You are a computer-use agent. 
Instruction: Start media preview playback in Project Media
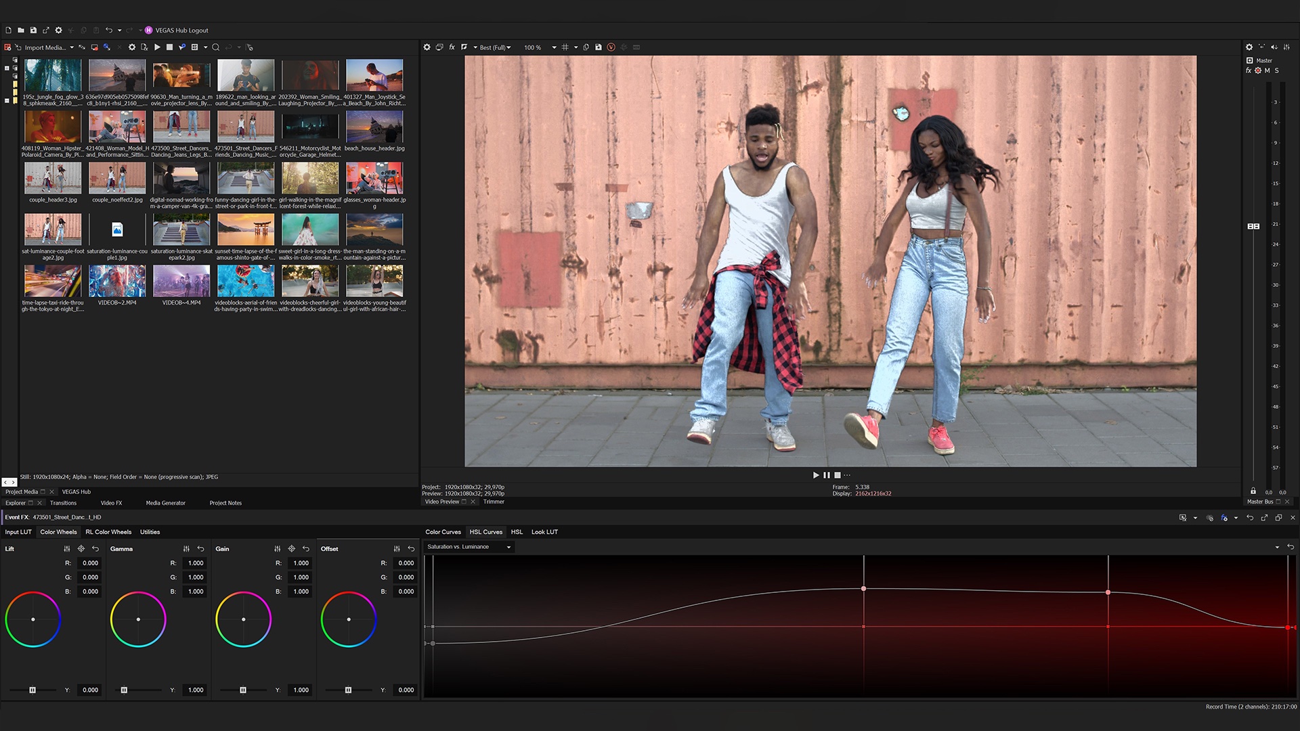(x=157, y=47)
